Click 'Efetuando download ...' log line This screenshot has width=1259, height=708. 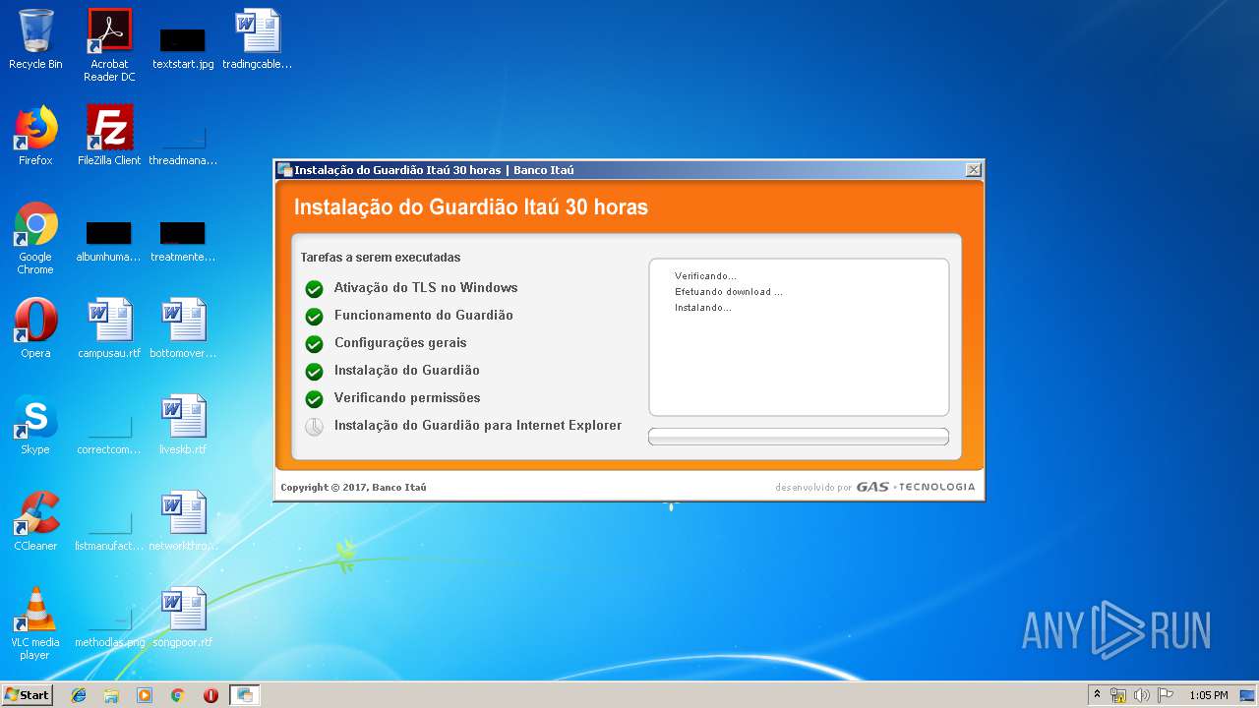729,292
